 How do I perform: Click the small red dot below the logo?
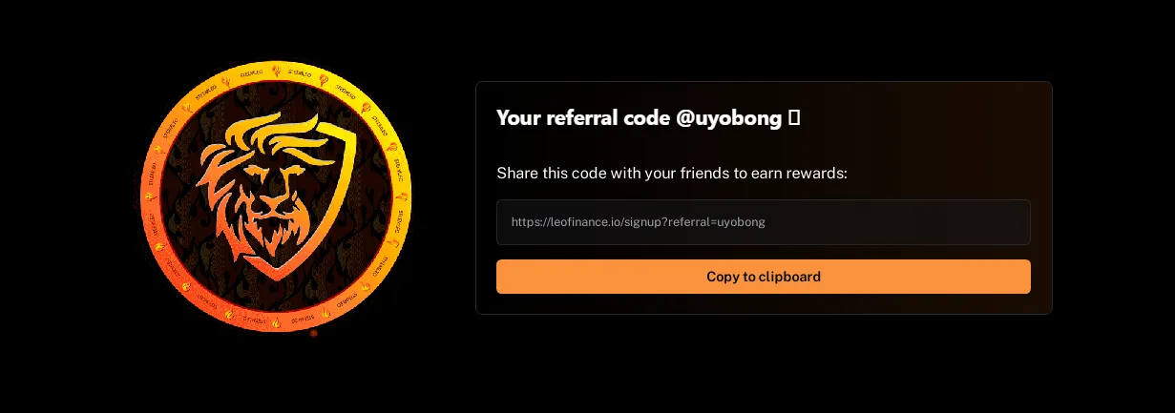click(x=313, y=333)
